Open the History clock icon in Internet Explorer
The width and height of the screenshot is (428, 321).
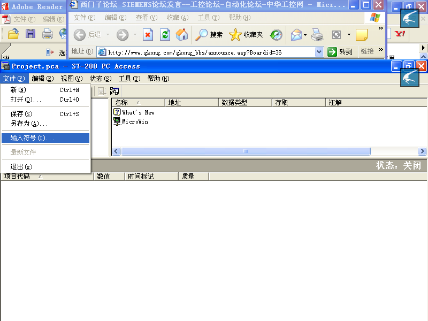276,35
